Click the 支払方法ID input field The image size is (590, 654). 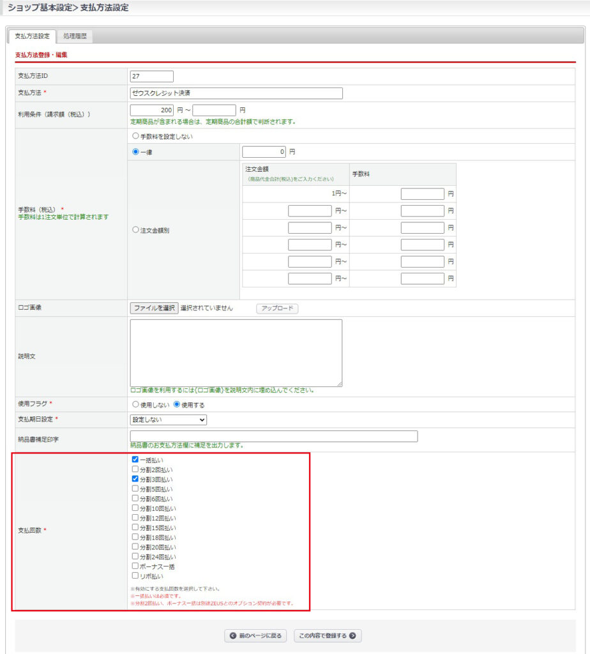[152, 76]
